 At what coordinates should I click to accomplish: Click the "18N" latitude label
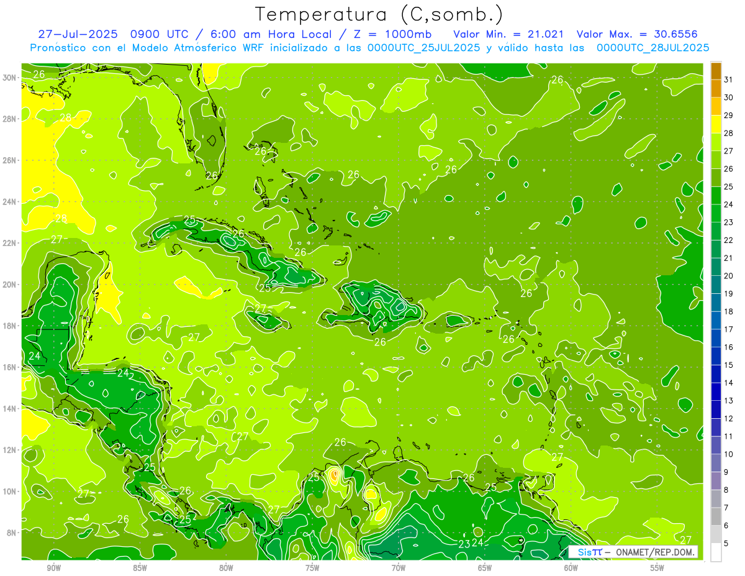pyautogui.click(x=10, y=326)
